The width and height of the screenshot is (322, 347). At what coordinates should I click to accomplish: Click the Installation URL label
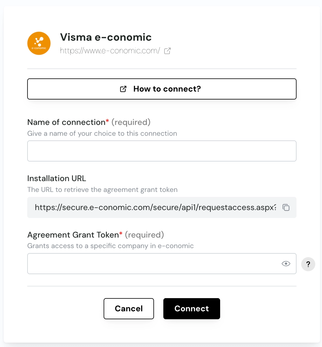(x=57, y=178)
